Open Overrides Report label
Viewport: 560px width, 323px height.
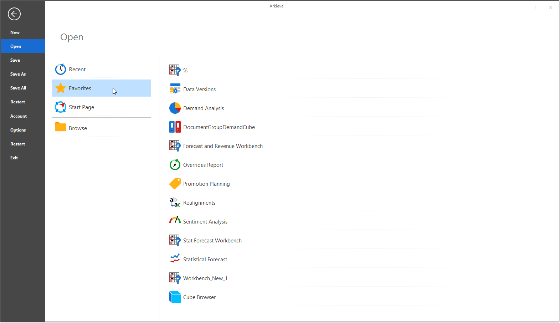[x=203, y=165]
